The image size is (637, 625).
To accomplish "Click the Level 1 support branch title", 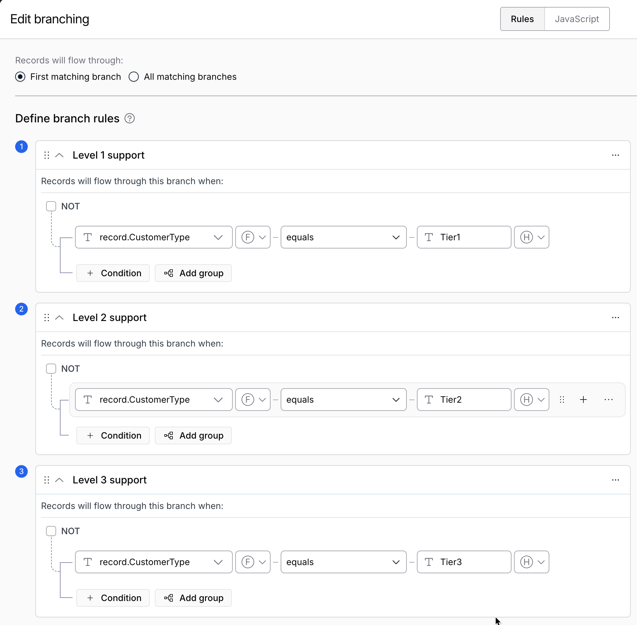I will coord(108,155).
